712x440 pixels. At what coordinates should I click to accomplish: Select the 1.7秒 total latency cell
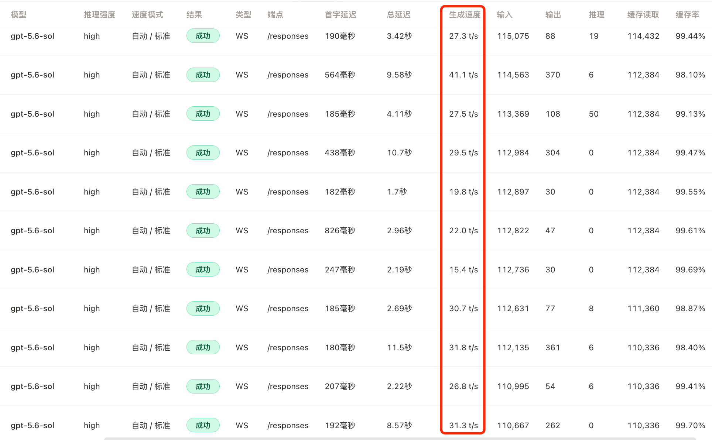point(397,192)
